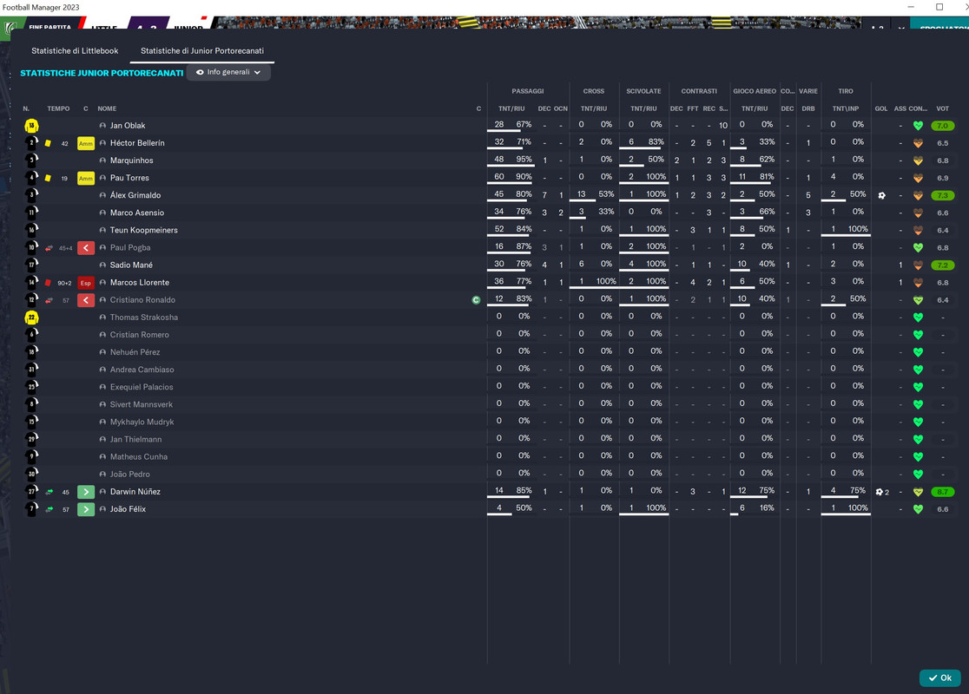Click Sivert Mannsverk name
Screen dimensions: 969x694
142,404
